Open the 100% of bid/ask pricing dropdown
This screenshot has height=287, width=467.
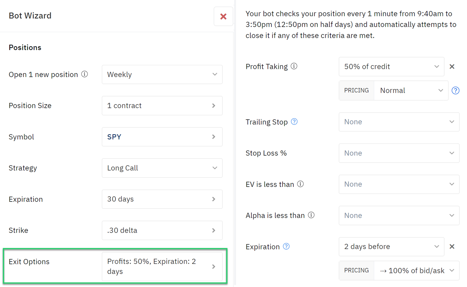click(417, 270)
